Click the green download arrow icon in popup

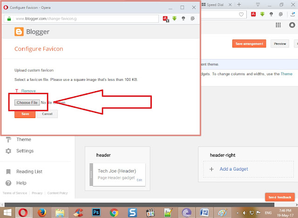point(175,19)
